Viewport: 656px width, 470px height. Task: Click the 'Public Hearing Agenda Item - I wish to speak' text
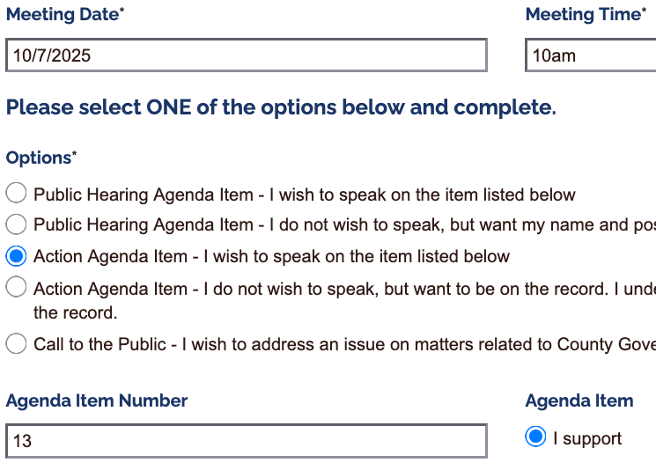pos(304,195)
